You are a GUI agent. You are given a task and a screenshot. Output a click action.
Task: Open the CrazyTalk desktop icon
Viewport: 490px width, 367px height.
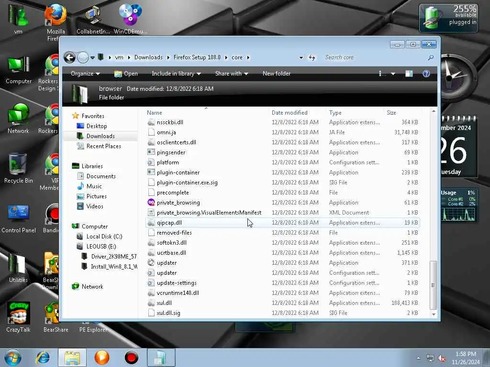19,317
